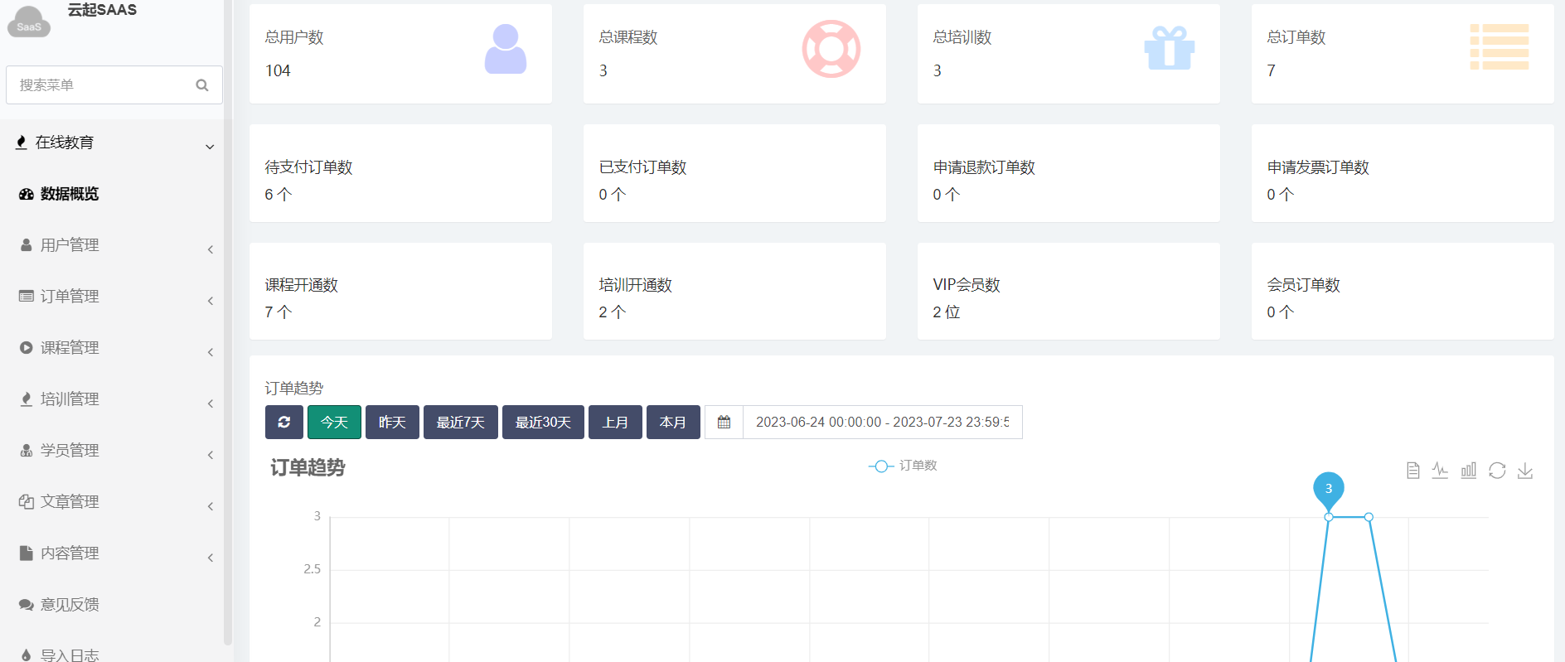Open the date range input field
Viewport: 1565px width, 662px height.
coord(883,422)
